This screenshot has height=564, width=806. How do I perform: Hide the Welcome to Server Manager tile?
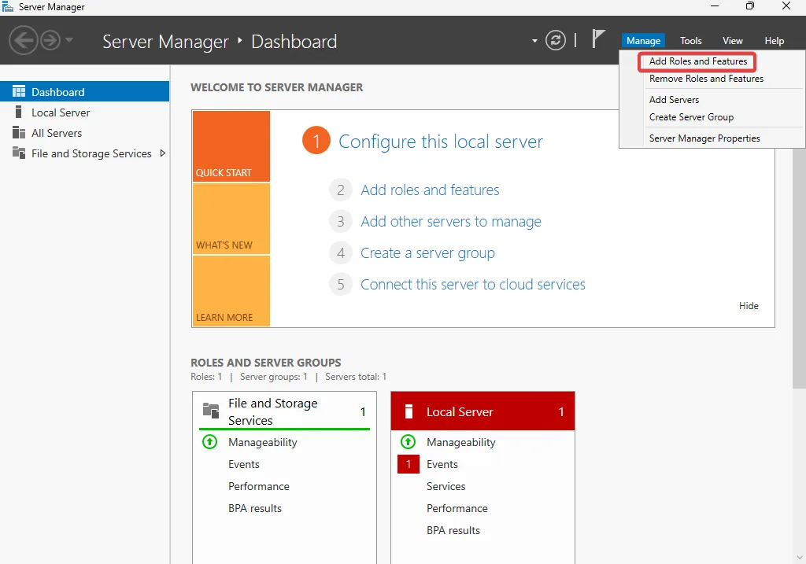pos(748,306)
